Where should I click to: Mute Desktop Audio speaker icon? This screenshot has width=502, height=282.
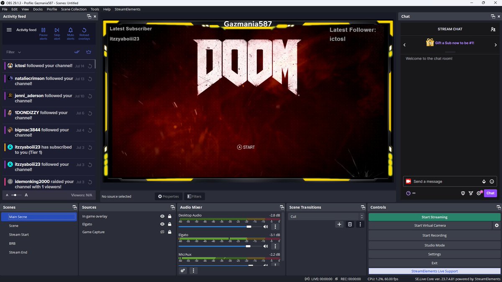tap(266, 226)
